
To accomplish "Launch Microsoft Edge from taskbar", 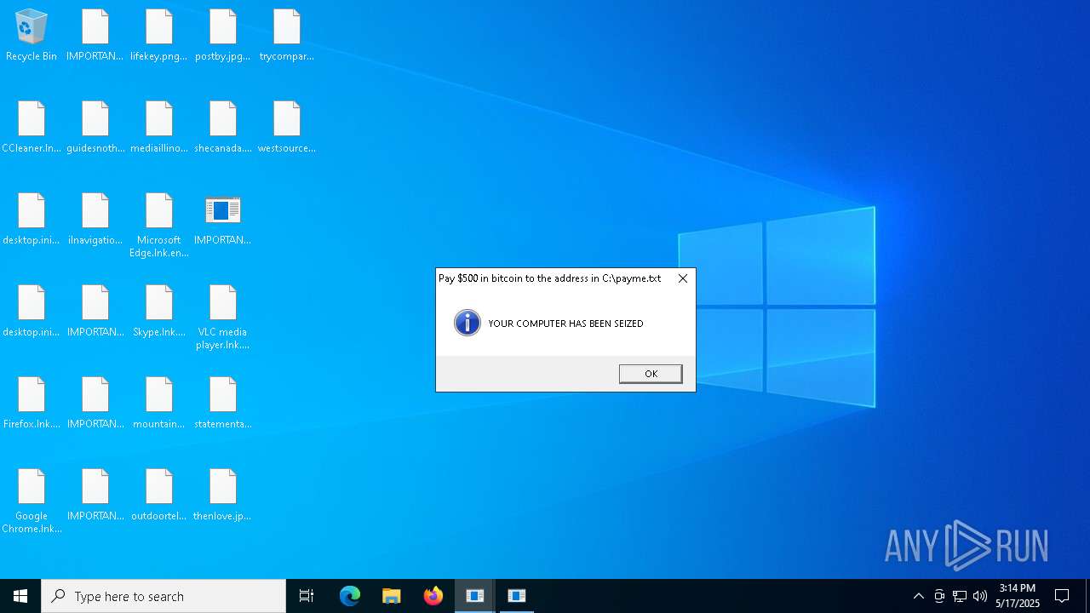I will pos(350,596).
